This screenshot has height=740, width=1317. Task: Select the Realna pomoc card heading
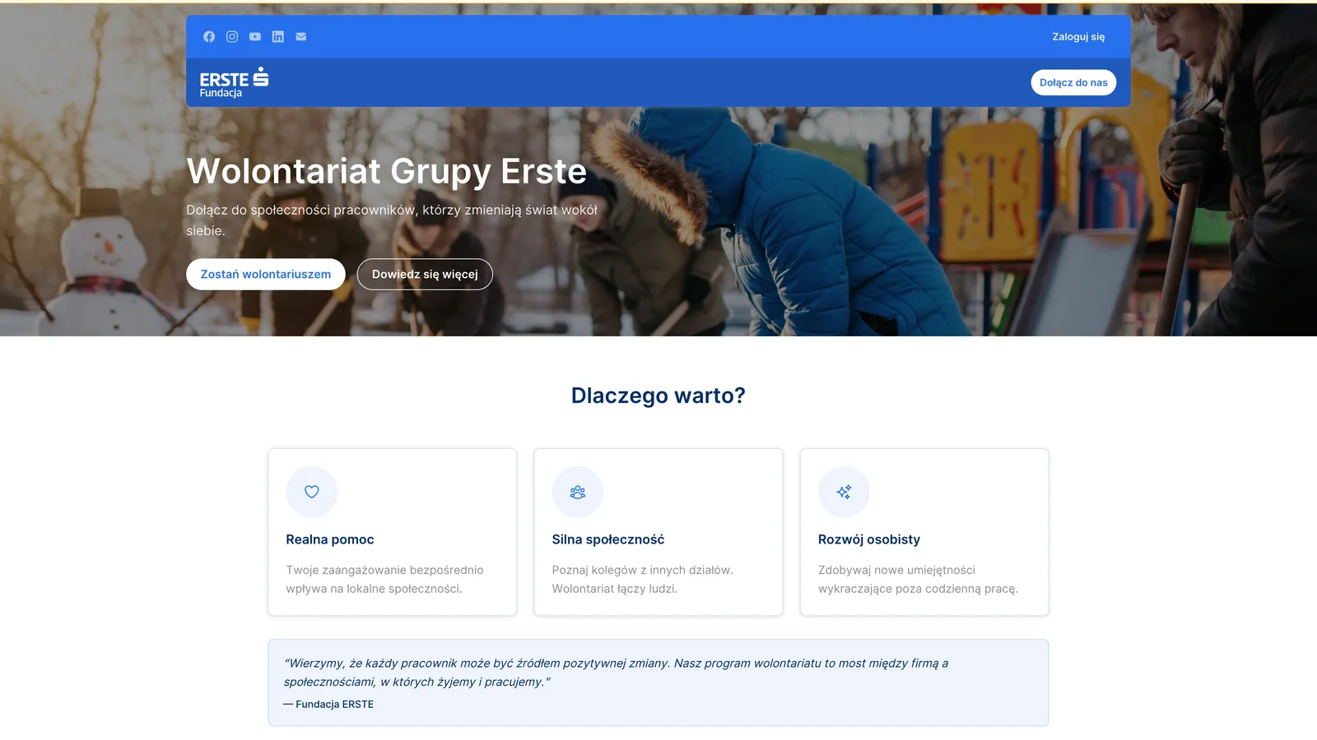[x=330, y=539]
